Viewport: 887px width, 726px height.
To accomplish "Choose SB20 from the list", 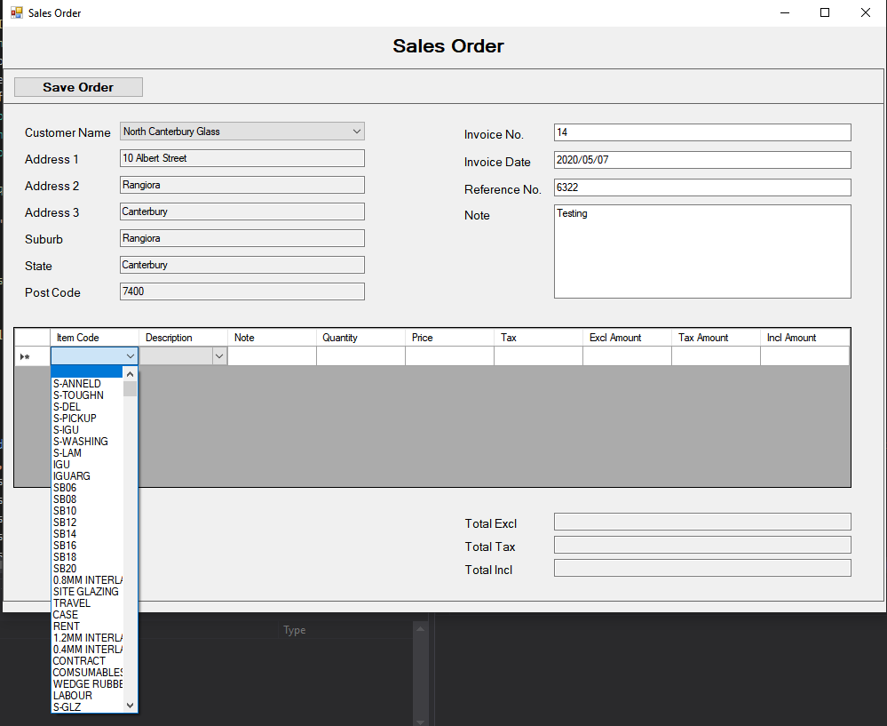I will click(88, 569).
